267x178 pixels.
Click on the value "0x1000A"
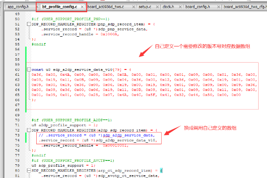coord(109,34)
